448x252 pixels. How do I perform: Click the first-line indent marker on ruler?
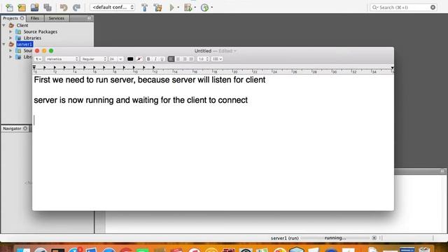[34, 66]
